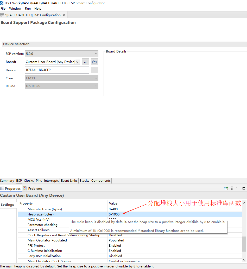Click the Property column header
The width and height of the screenshot is (247, 269).
[26, 204]
